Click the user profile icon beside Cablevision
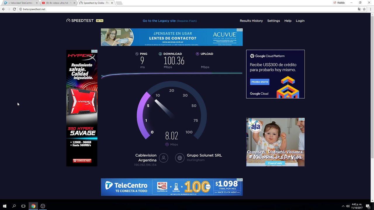The image size is (374, 210). tap(164, 158)
